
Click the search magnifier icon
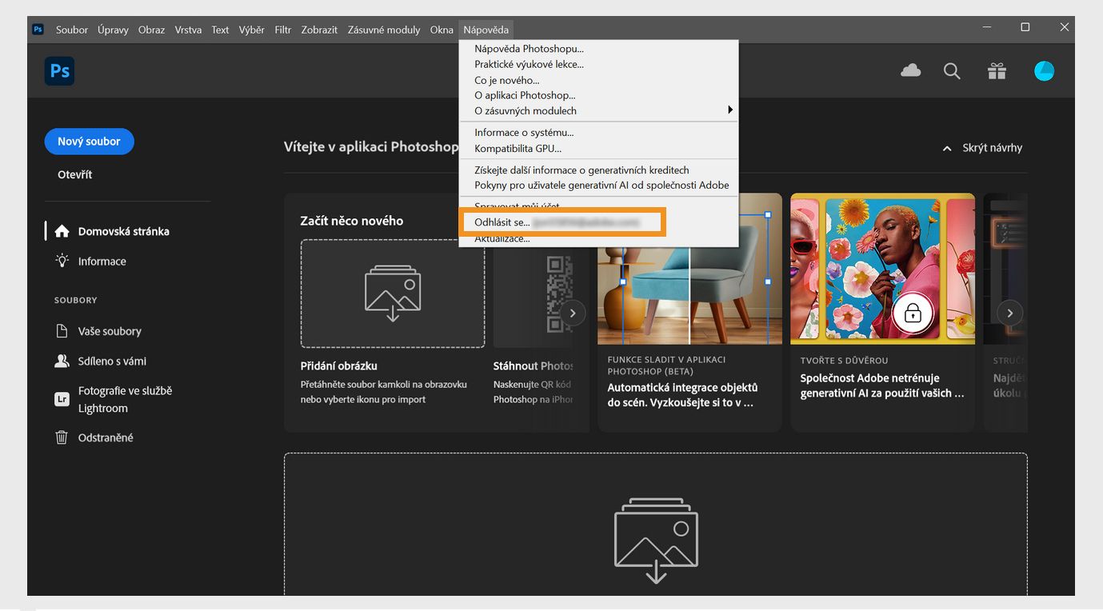pyautogui.click(x=952, y=70)
